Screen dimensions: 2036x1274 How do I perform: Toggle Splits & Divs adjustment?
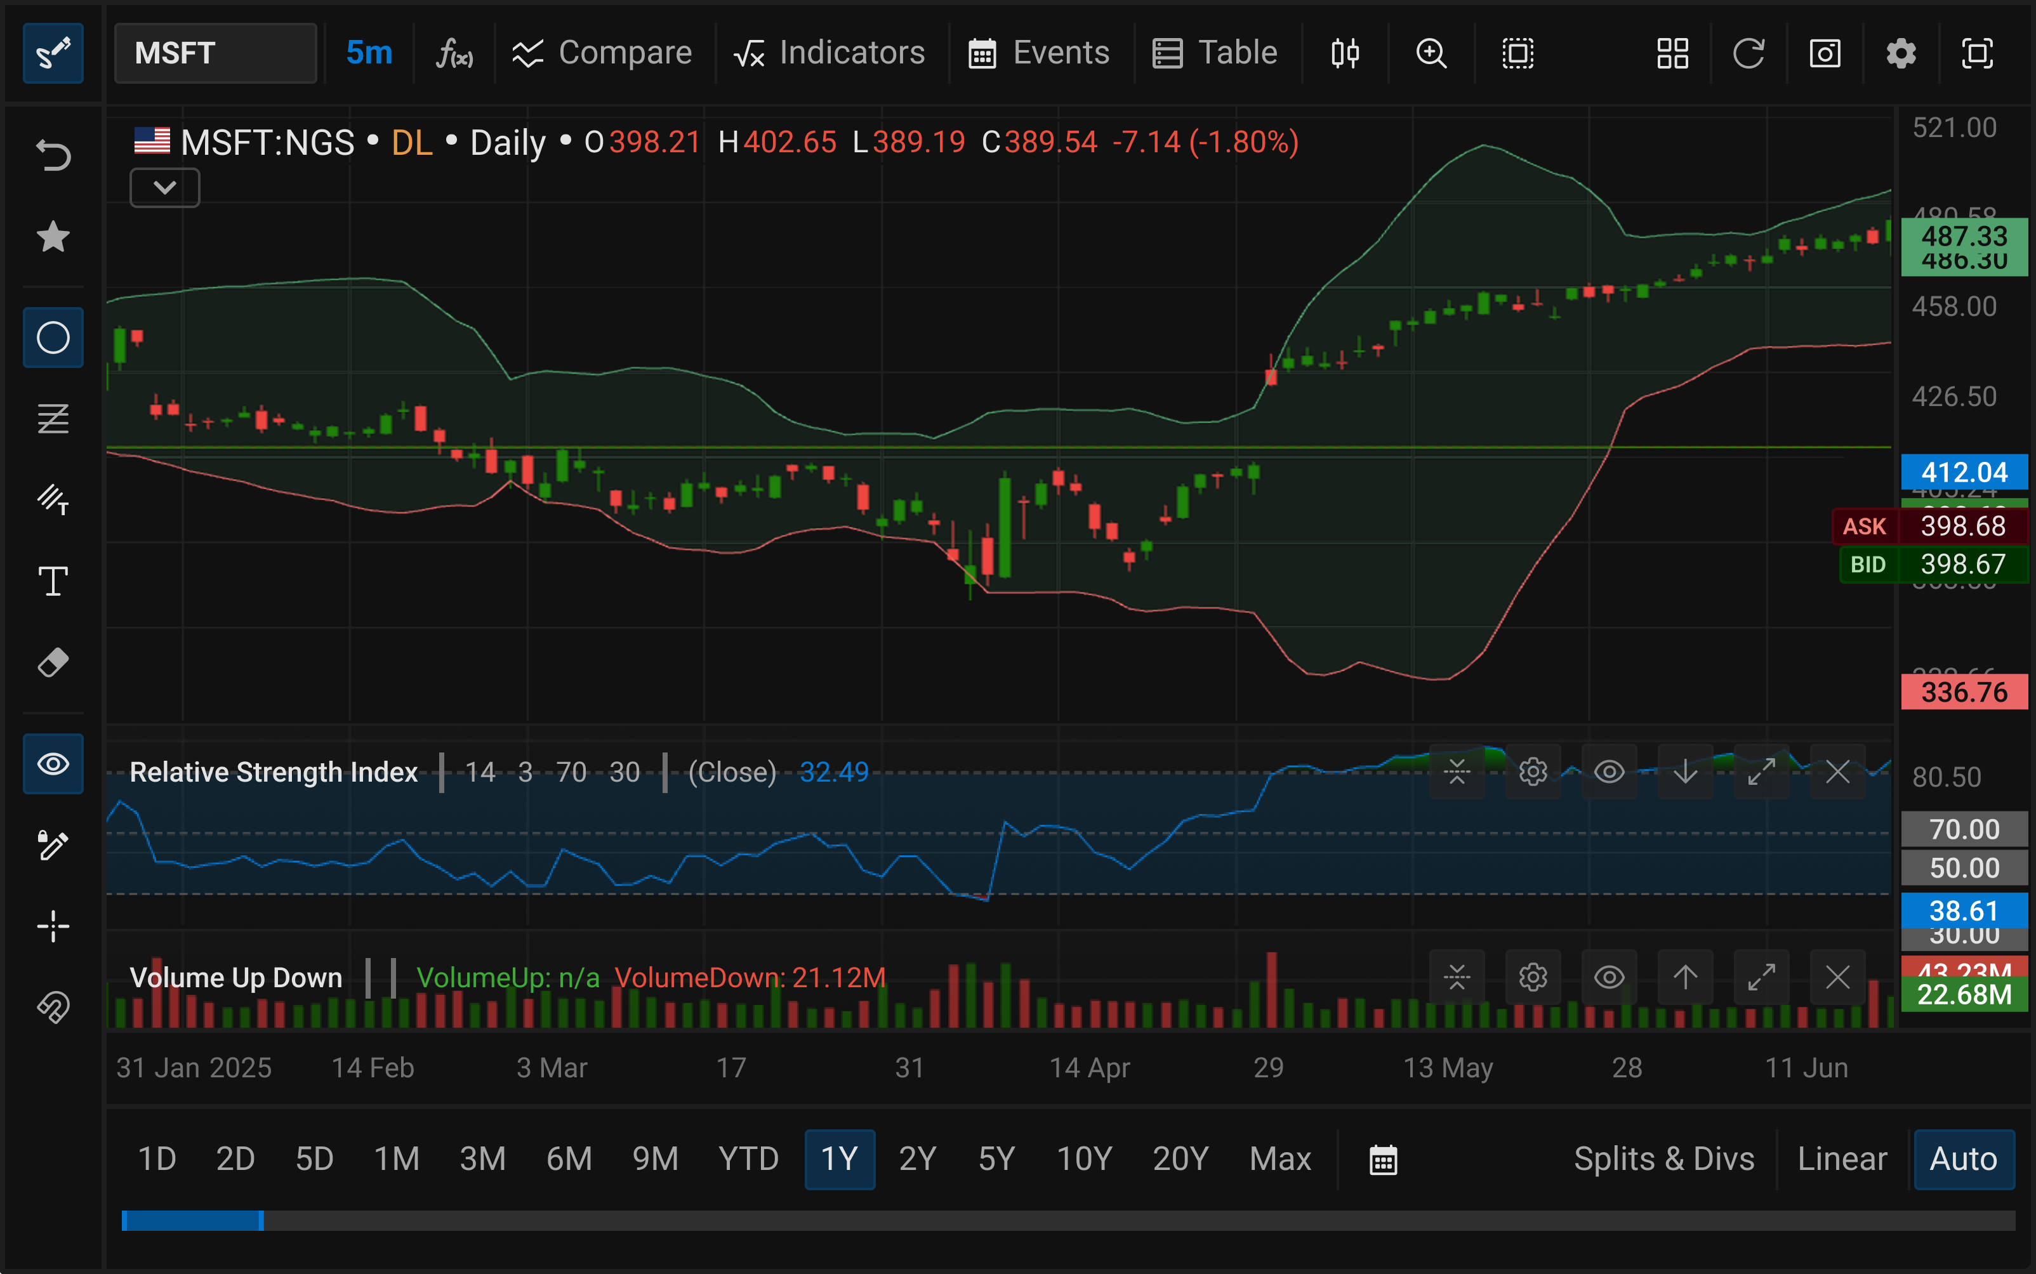pyautogui.click(x=1664, y=1159)
